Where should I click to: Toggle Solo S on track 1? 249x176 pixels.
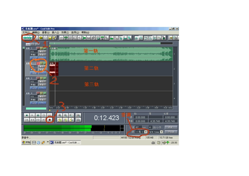point(41,48)
